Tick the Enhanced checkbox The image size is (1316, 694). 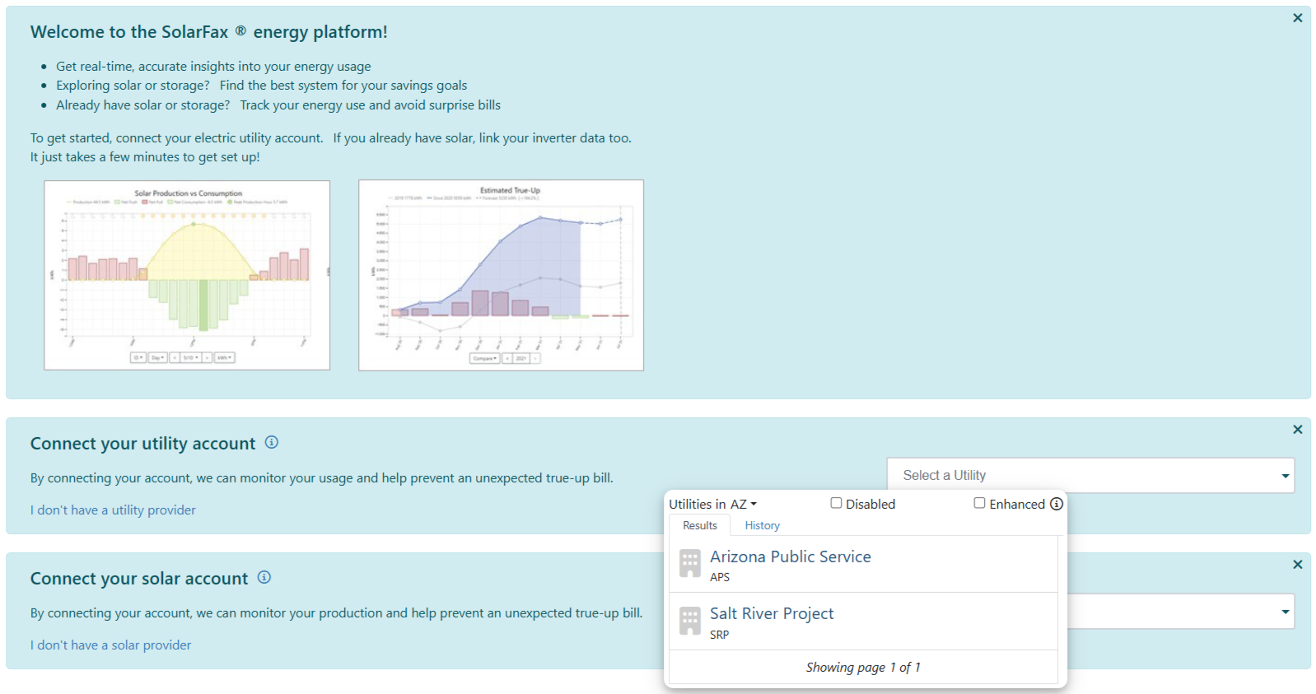click(979, 503)
